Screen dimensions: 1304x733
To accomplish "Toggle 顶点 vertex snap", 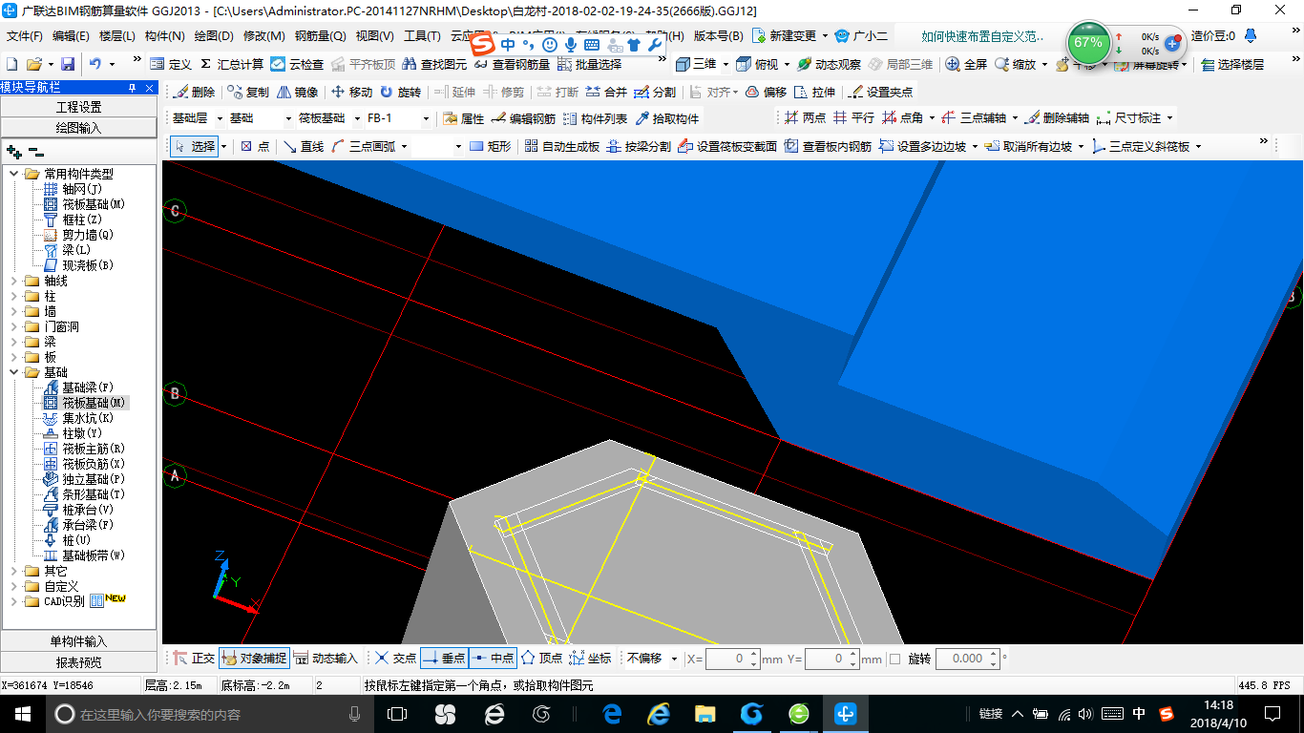I will point(541,658).
